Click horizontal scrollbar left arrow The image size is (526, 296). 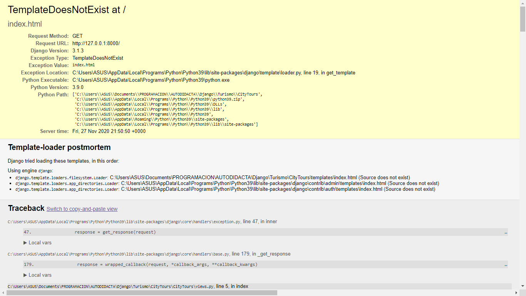pos(3,293)
